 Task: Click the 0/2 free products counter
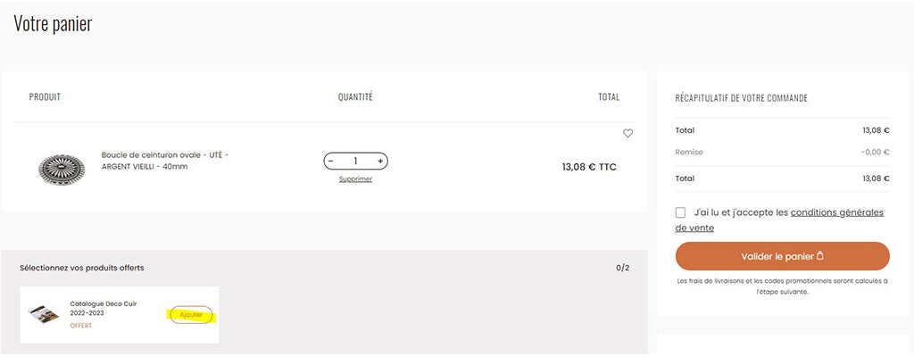622,268
